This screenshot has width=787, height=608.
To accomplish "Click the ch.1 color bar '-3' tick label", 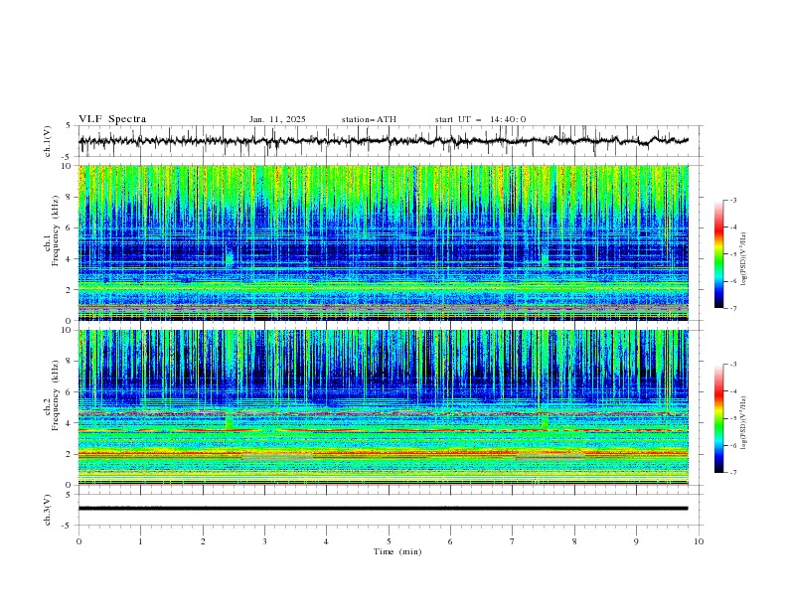I will pyautogui.click(x=733, y=201).
